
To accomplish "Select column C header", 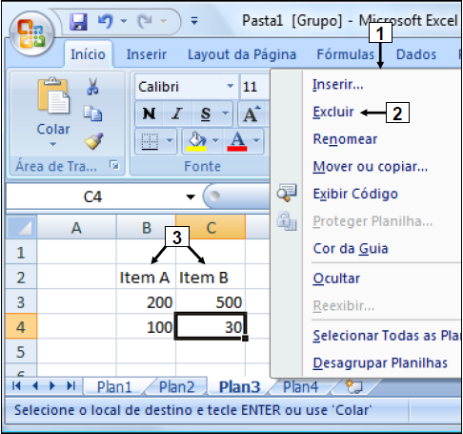I will [x=211, y=228].
